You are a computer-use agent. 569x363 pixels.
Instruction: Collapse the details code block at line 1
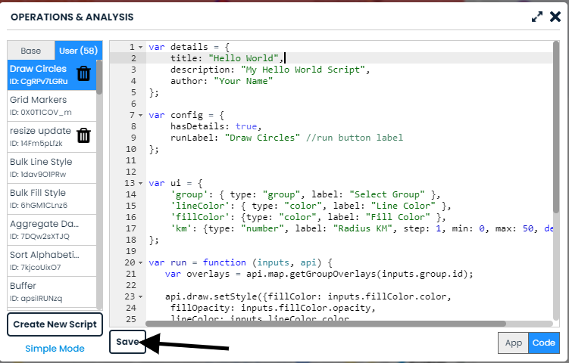point(140,47)
